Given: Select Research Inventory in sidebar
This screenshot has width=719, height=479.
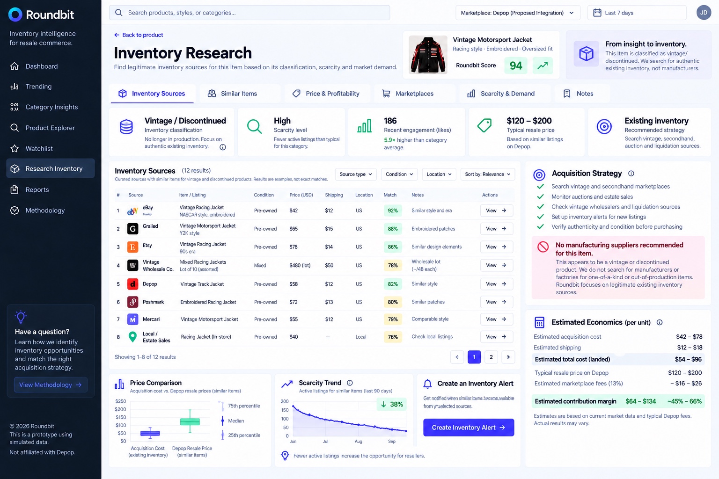Looking at the screenshot, I should tap(51, 168).
